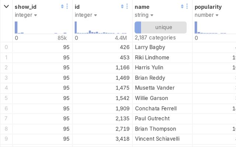The width and height of the screenshot is (236, 147).
Task: Open the show_id integer type dropdown
Action: pyautogui.click(x=26, y=15)
